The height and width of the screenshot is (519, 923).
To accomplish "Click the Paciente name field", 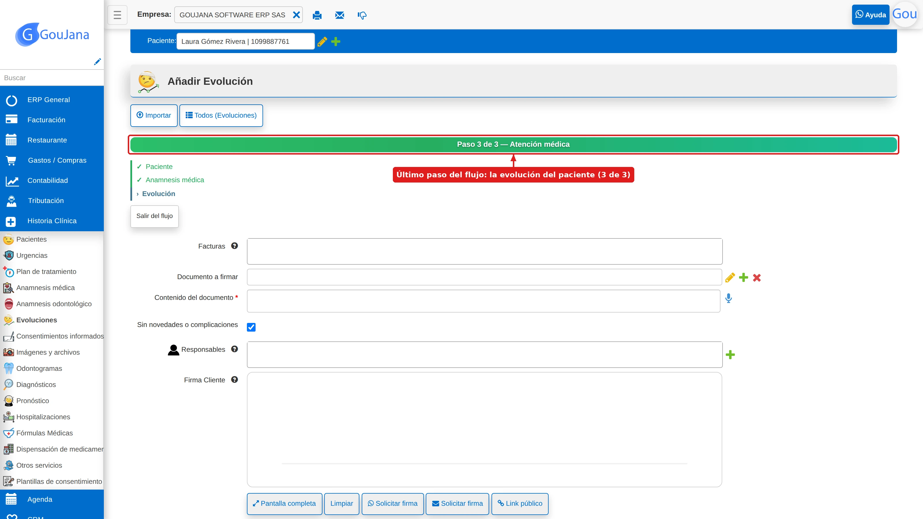I will [x=246, y=42].
